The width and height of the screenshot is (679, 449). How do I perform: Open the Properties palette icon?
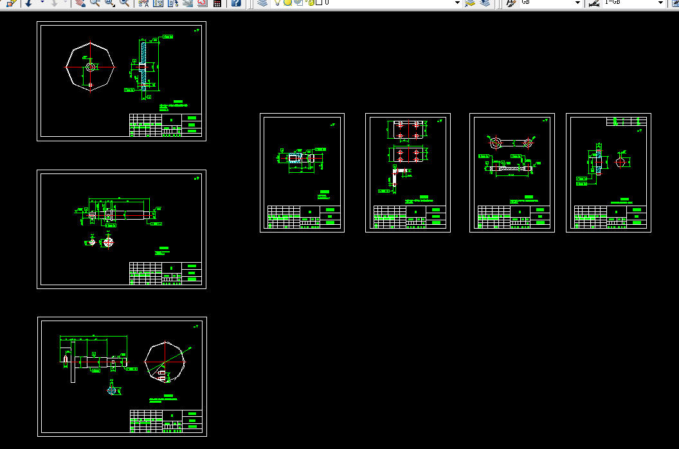(144, 3)
